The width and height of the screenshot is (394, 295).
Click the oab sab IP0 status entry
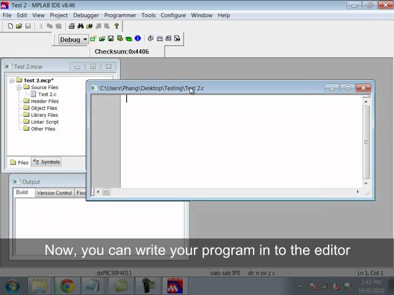225,273
